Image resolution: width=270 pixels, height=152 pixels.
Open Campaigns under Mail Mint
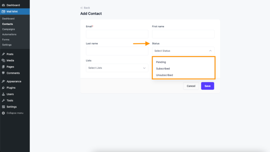tap(9, 29)
